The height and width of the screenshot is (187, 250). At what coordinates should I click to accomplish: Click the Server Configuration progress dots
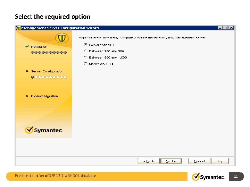(x=49, y=77)
